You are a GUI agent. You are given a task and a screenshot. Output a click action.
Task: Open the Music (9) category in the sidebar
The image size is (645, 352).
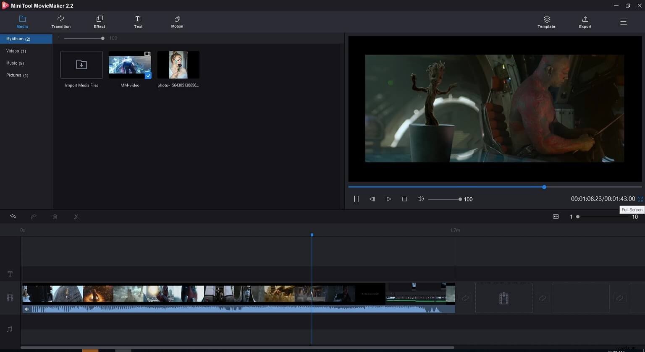(x=15, y=63)
